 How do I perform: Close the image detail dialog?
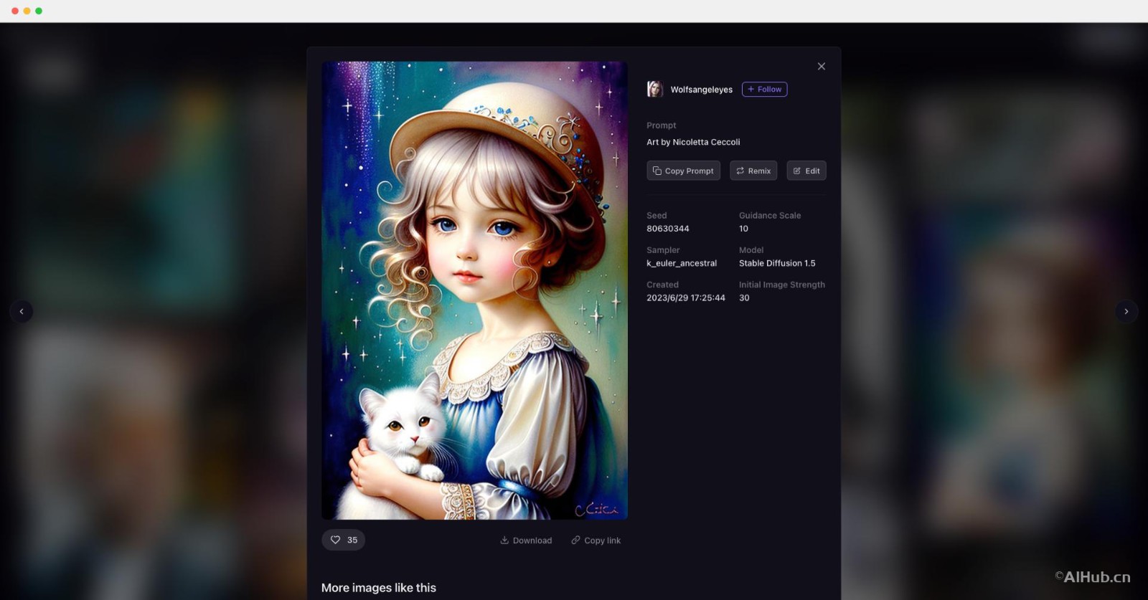[821, 67]
